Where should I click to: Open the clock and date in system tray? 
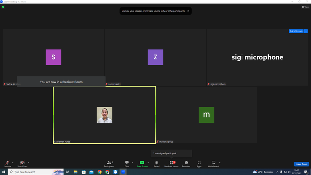(296, 172)
